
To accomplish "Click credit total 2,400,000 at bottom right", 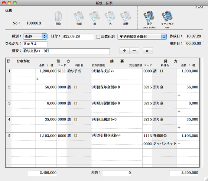I will [x=184, y=173].
